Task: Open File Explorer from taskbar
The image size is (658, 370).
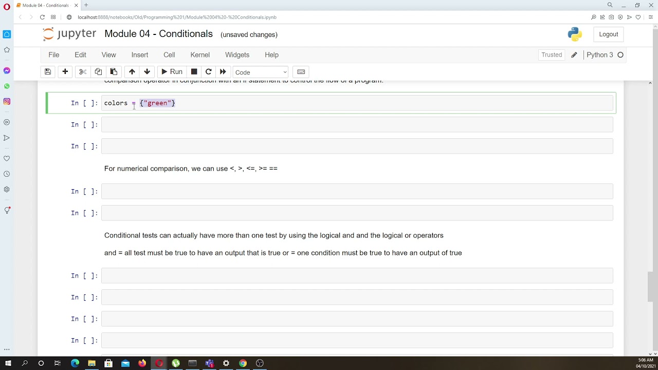Action: pos(92,363)
